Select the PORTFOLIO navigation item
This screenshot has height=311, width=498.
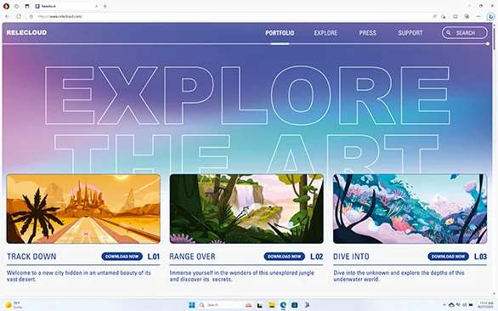point(280,33)
